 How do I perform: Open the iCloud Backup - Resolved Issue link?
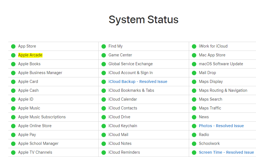pos(138,82)
